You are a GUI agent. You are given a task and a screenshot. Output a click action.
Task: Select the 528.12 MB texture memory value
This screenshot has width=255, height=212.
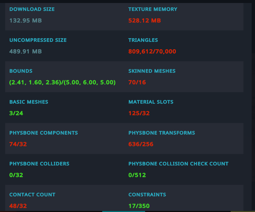(x=144, y=21)
